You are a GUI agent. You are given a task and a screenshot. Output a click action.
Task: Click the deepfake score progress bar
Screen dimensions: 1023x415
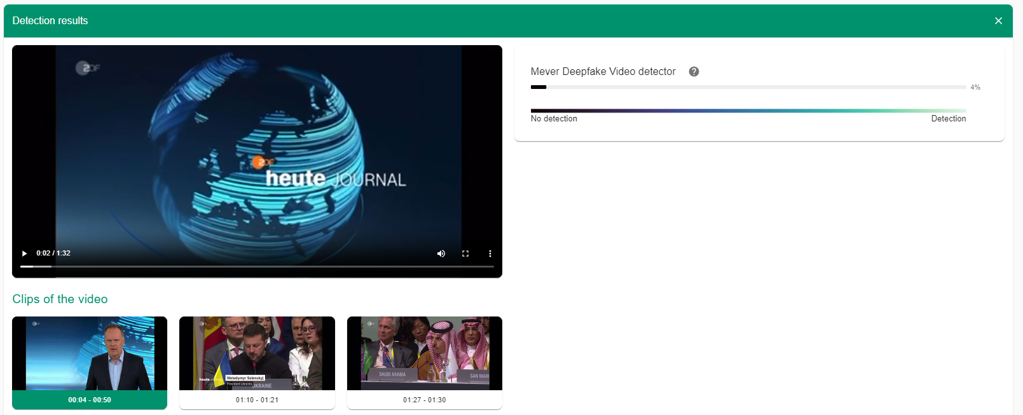tap(748, 87)
